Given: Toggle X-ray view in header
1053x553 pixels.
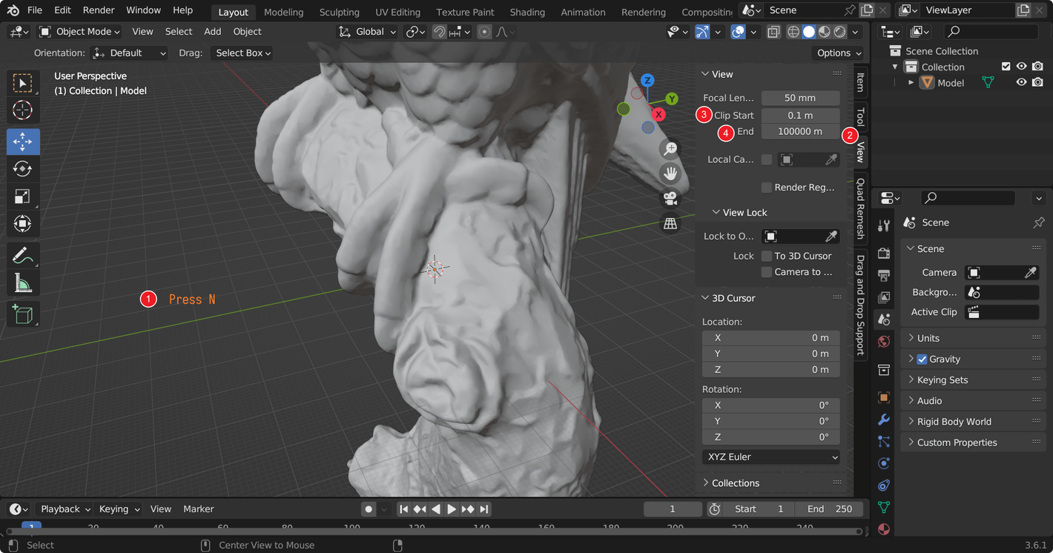Looking at the screenshot, I should (x=773, y=32).
